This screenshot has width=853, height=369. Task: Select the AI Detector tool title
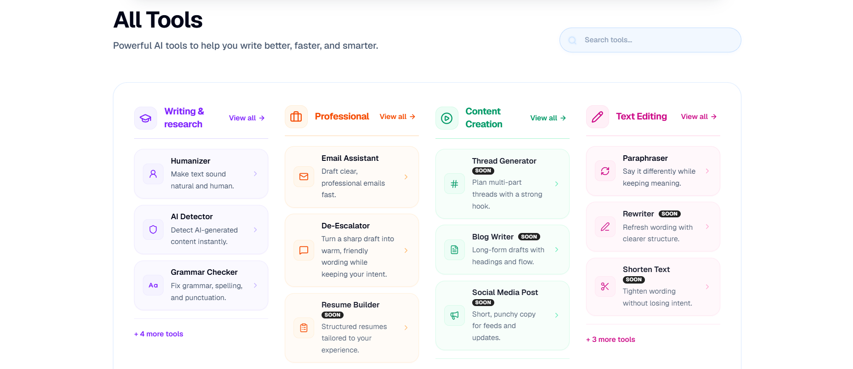pyautogui.click(x=192, y=216)
